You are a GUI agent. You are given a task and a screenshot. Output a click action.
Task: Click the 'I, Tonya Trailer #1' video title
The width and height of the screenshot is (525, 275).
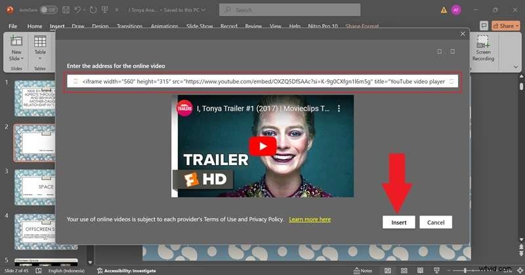(263, 109)
